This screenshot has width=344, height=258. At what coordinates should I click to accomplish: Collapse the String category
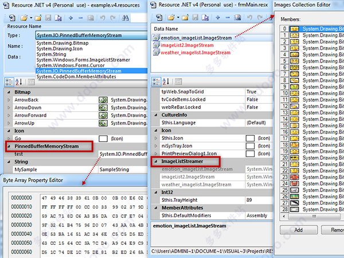(9, 162)
